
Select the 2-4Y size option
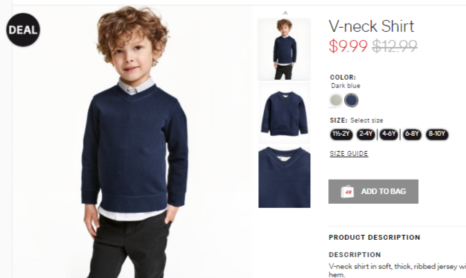click(366, 134)
